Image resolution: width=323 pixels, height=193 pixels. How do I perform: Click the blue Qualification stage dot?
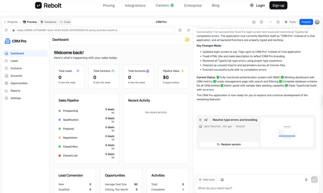point(60,120)
